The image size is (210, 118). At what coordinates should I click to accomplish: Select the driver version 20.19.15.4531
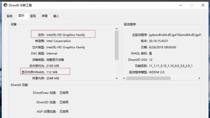point(158,41)
